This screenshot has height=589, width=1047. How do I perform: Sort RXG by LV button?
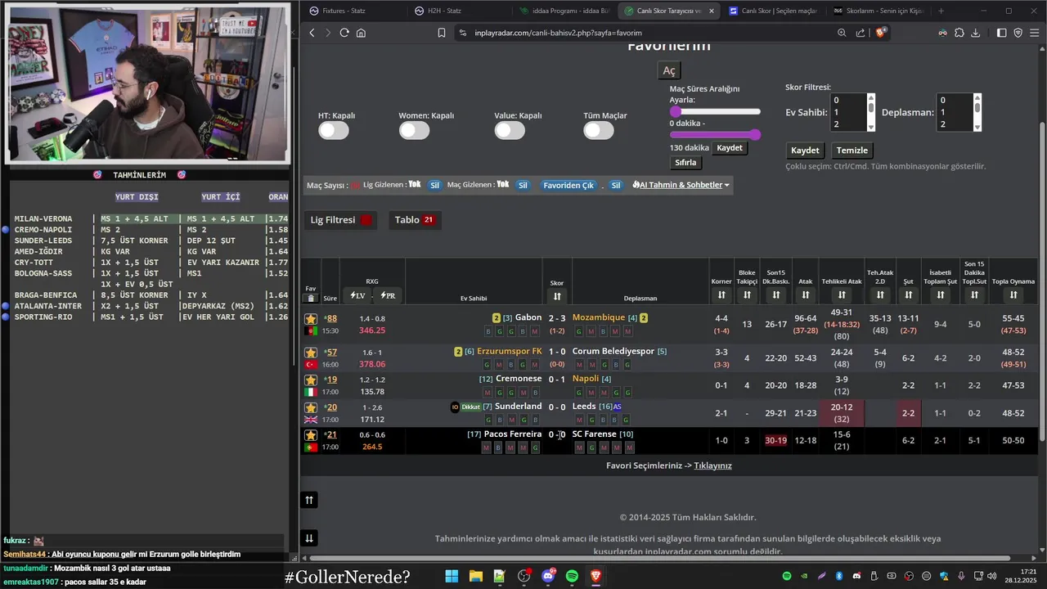pos(358,295)
